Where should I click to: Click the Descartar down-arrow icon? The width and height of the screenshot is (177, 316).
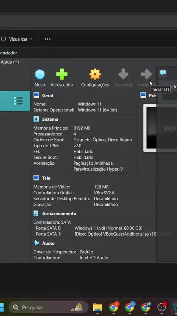click(123, 74)
